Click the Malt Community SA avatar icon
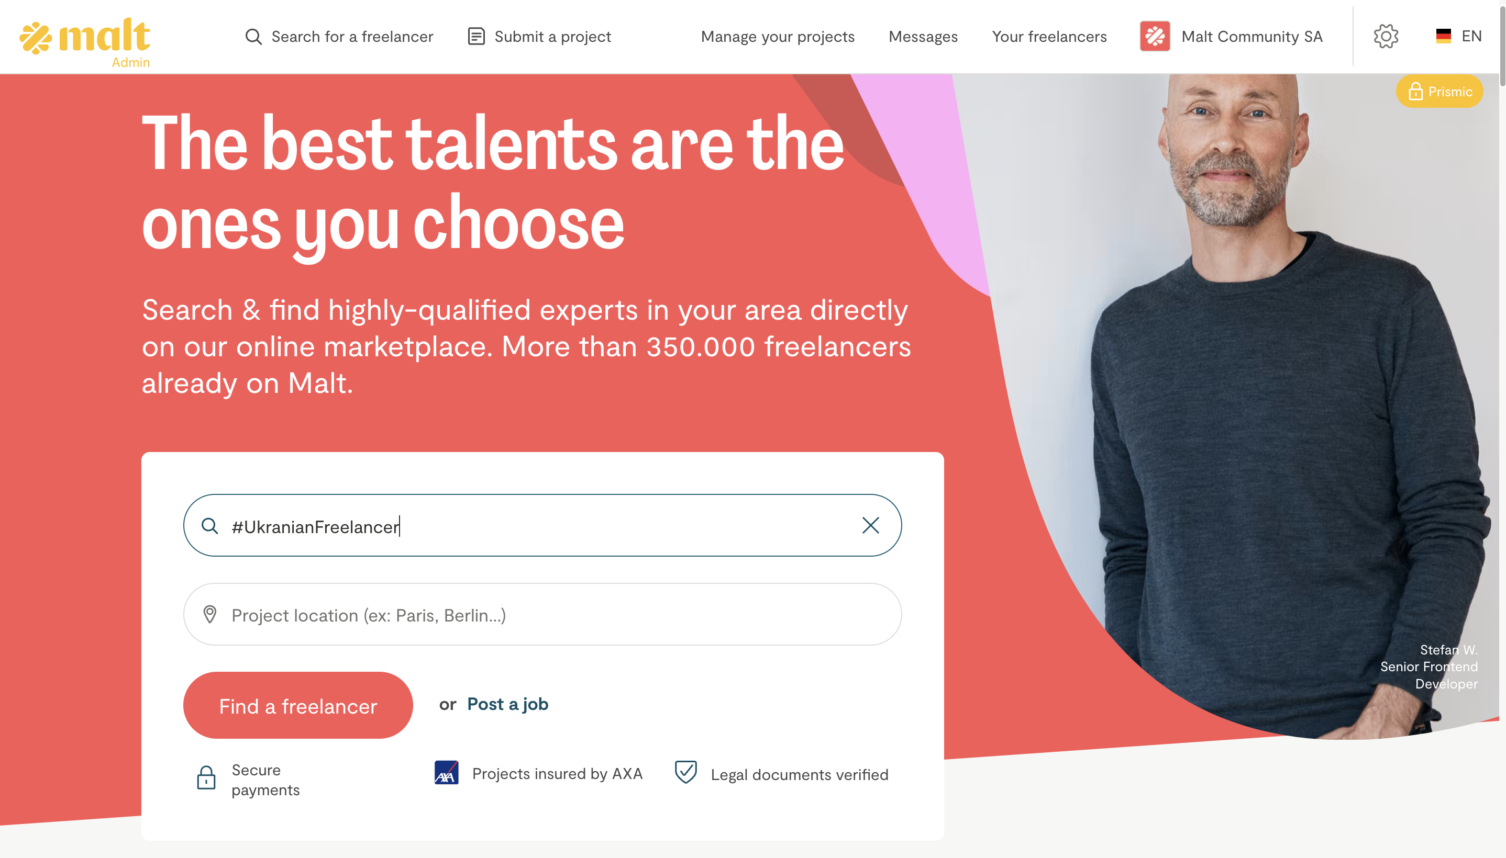This screenshot has height=858, width=1506. pos(1155,37)
